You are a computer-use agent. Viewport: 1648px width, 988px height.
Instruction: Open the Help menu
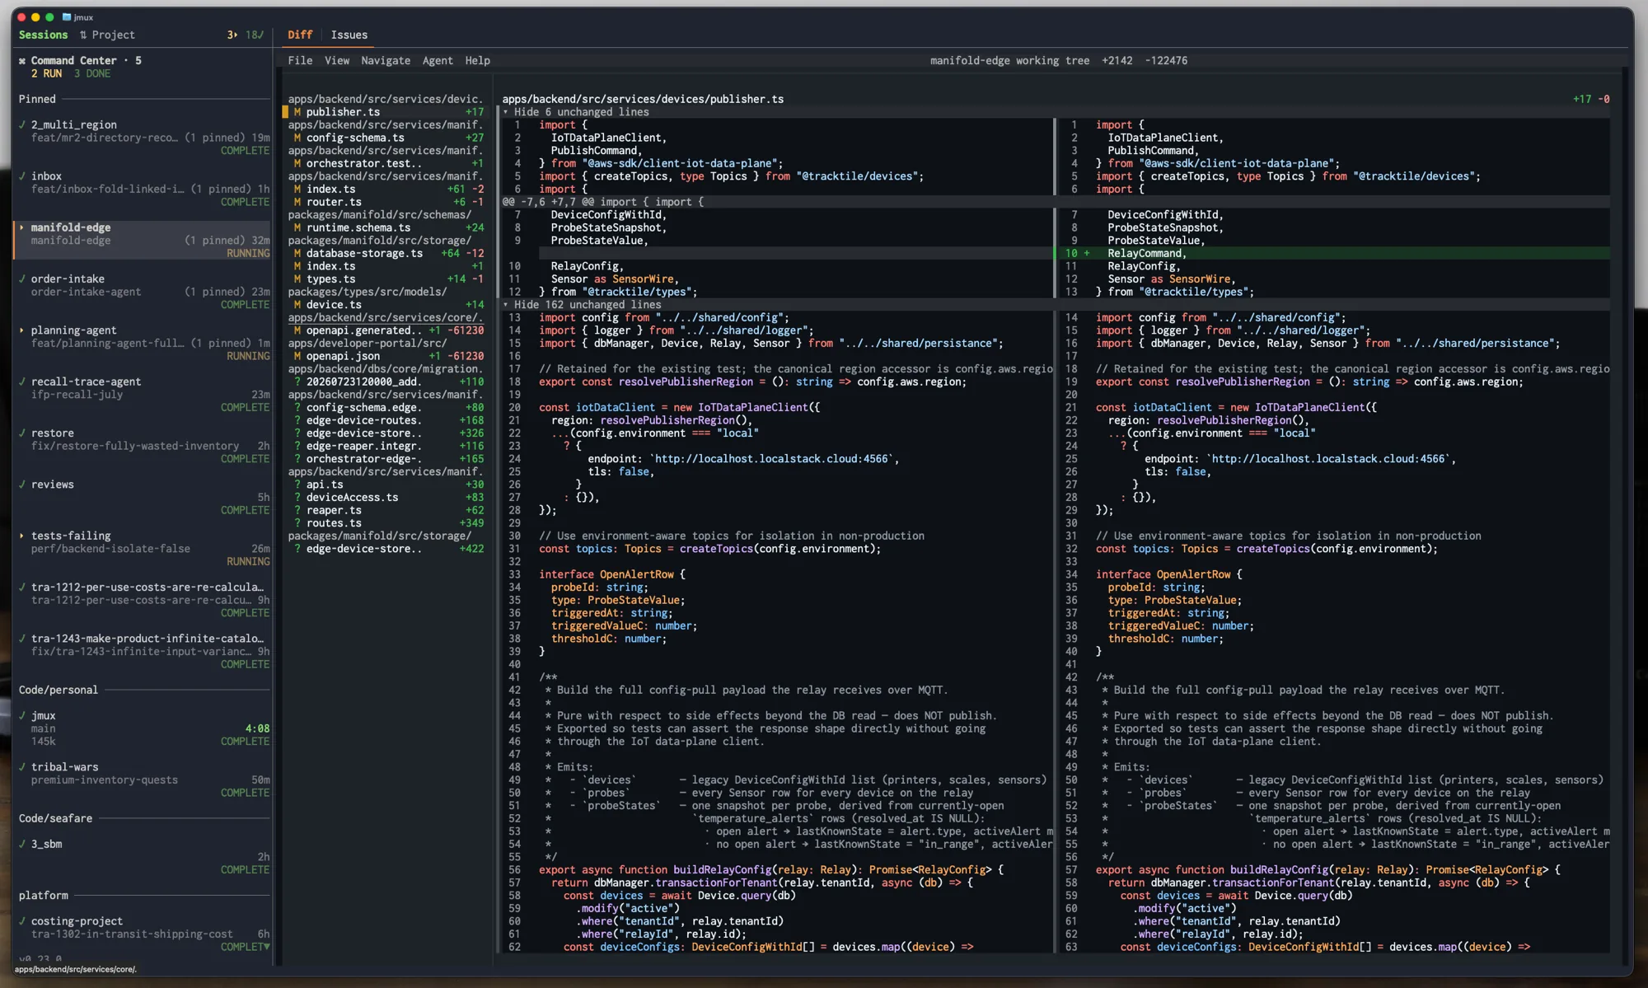pyautogui.click(x=477, y=61)
